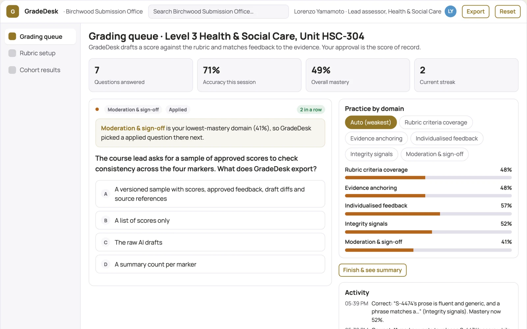Click the Current streak stat card

[x=466, y=75]
